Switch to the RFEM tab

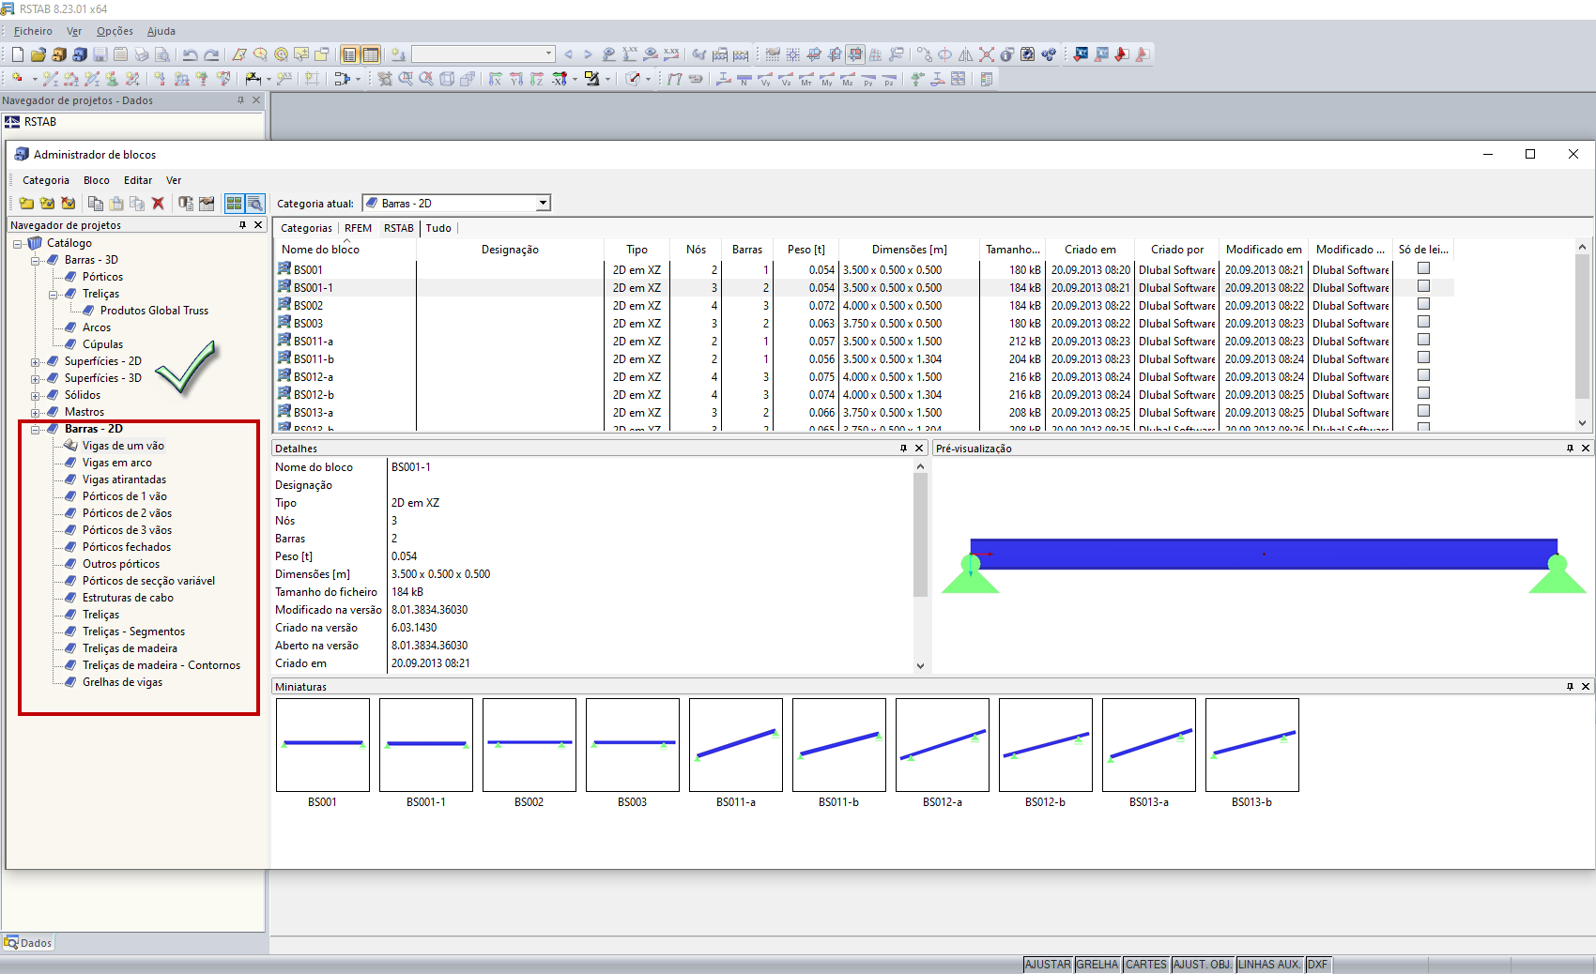358,228
